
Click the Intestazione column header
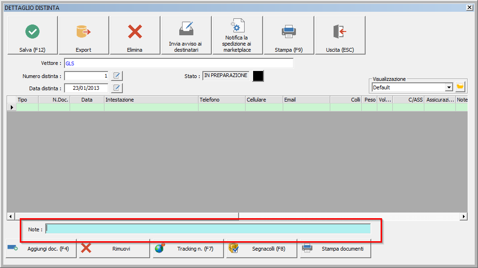(151, 100)
